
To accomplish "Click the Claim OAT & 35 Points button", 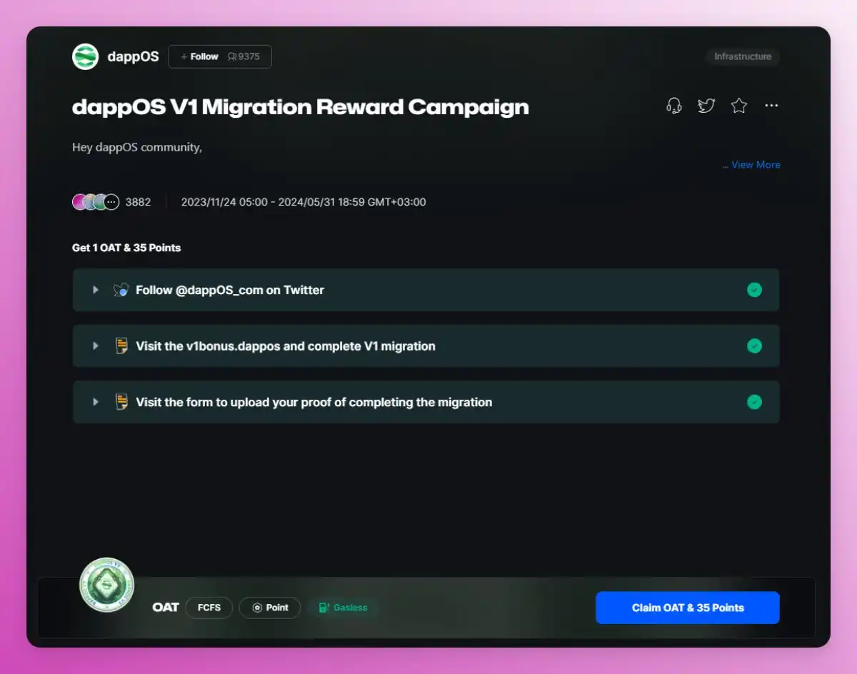I will click(x=688, y=608).
